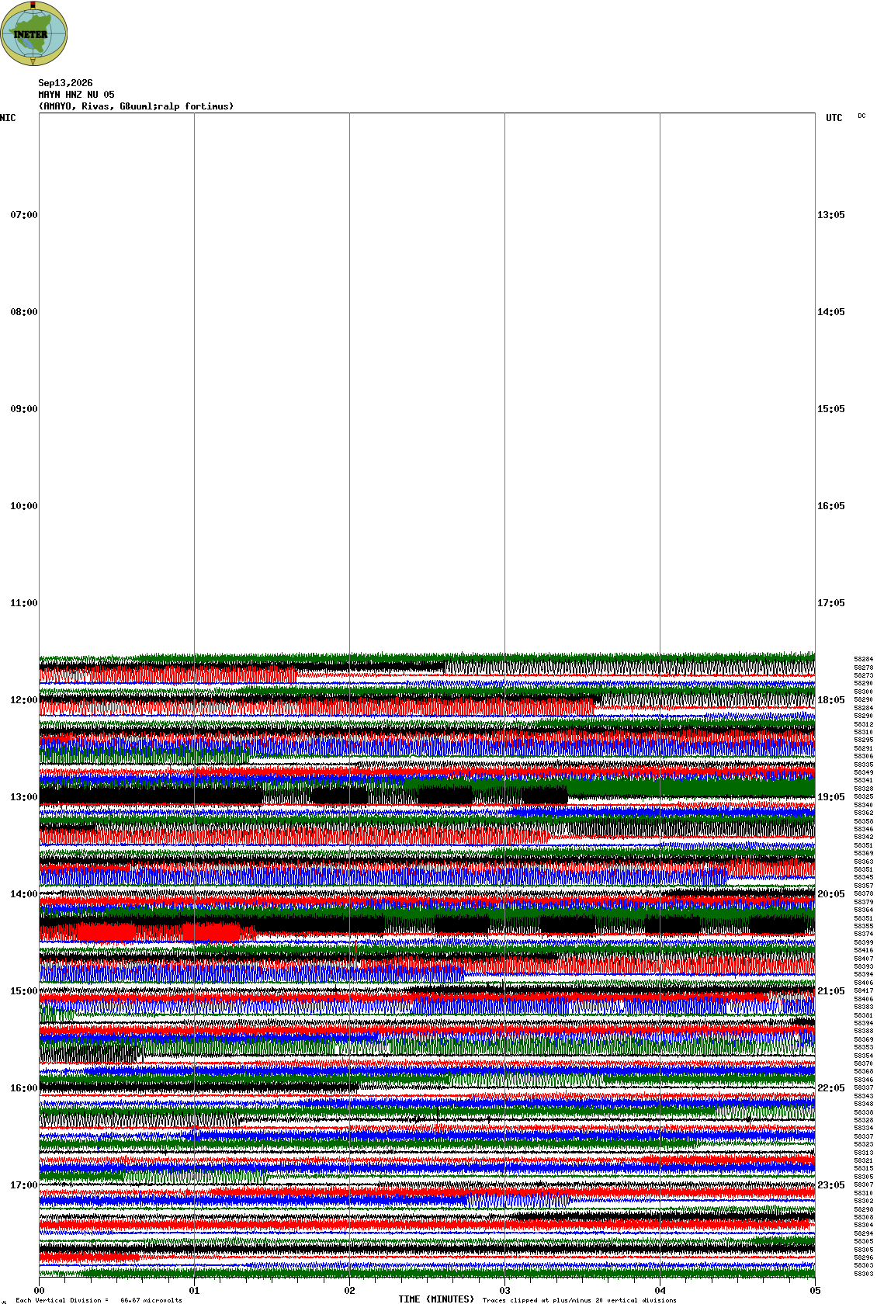Click the 03 minute tick label

tap(504, 1291)
